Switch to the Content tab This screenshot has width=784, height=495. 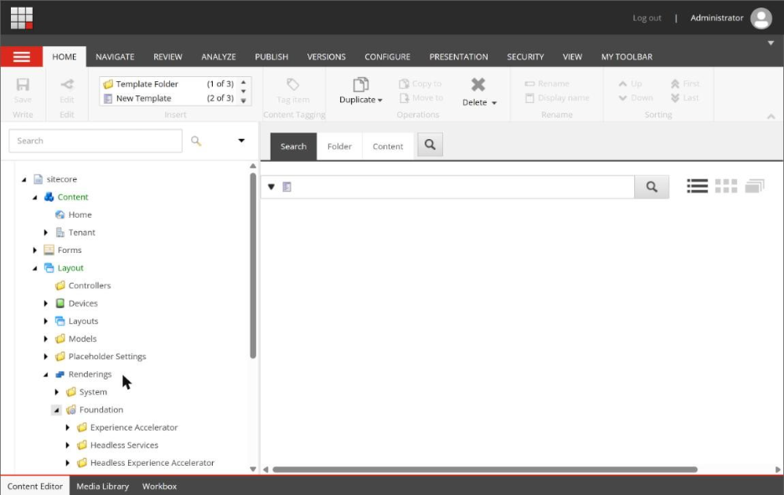[388, 147]
